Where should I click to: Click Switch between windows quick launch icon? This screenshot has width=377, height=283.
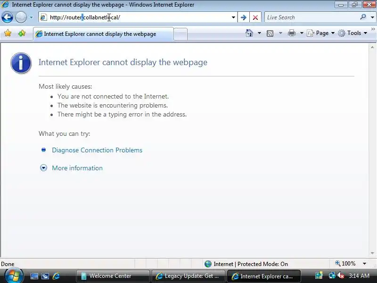tap(45, 276)
